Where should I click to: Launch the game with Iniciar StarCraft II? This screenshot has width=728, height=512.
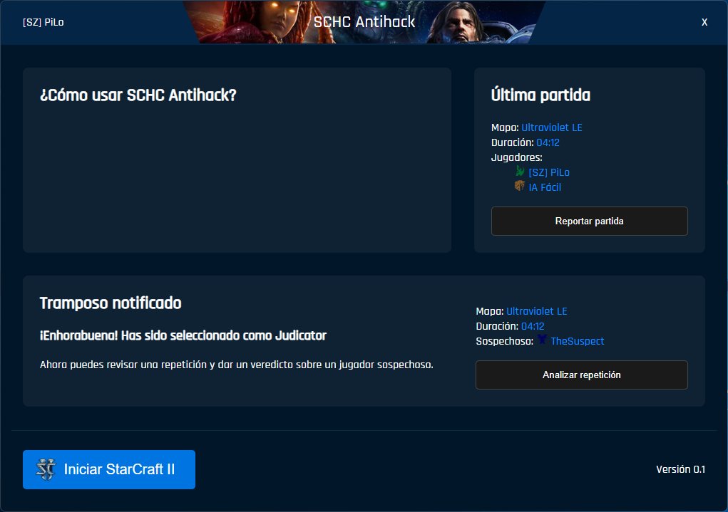[x=109, y=469]
